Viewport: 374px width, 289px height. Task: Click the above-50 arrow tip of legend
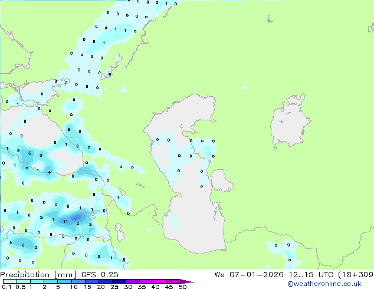(x=187, y=281)
